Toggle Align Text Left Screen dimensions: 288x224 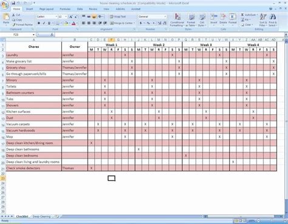point(84,23)
